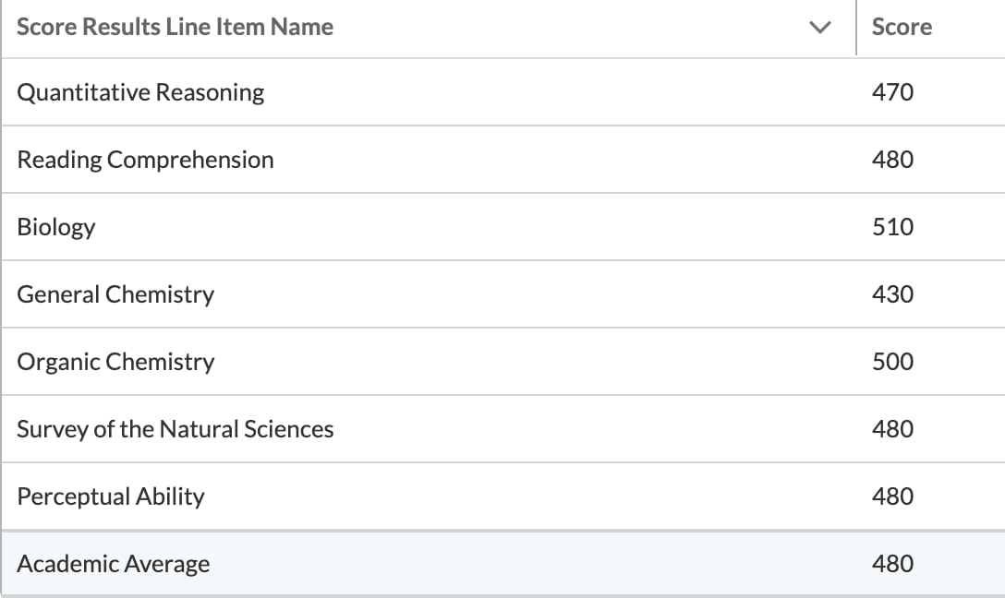Select the General Chemistry row
This screenshot has height=598, width=1005.
tap(115, 294)
